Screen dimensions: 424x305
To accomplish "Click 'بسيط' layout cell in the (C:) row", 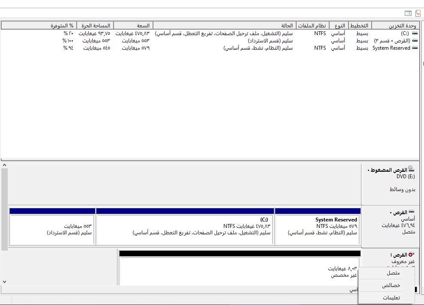I will (362, 33).
